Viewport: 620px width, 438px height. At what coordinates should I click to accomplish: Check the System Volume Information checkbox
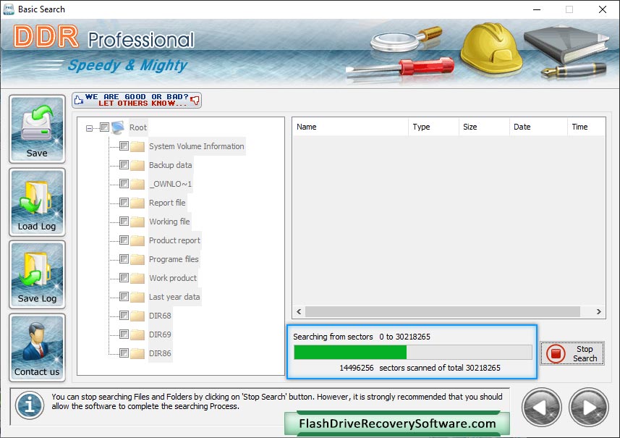124,146
